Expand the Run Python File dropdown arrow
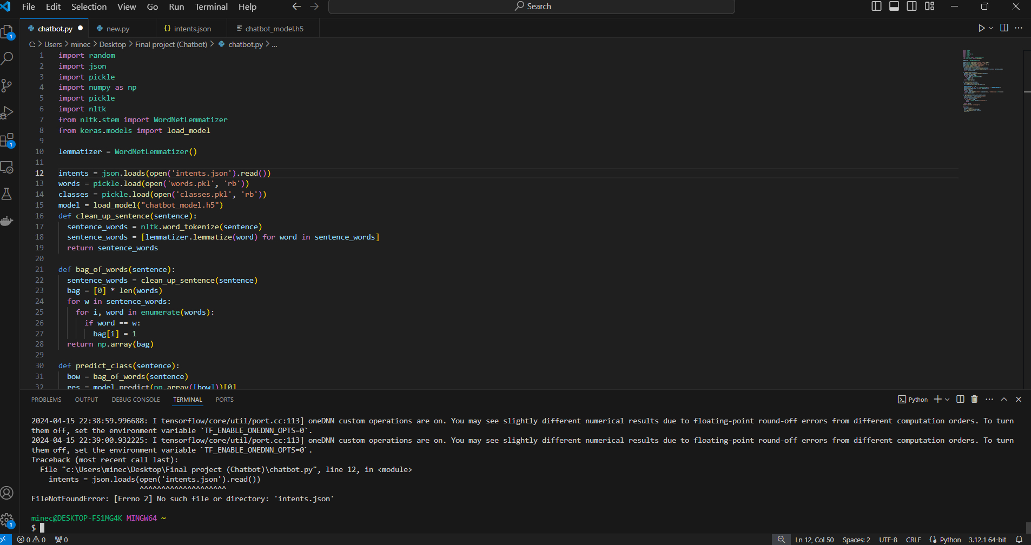The width and height of the screenshot is (1031, 545). coord(991,28)
